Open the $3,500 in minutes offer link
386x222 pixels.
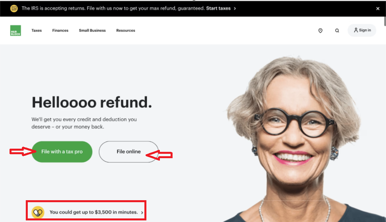(94, 212)
